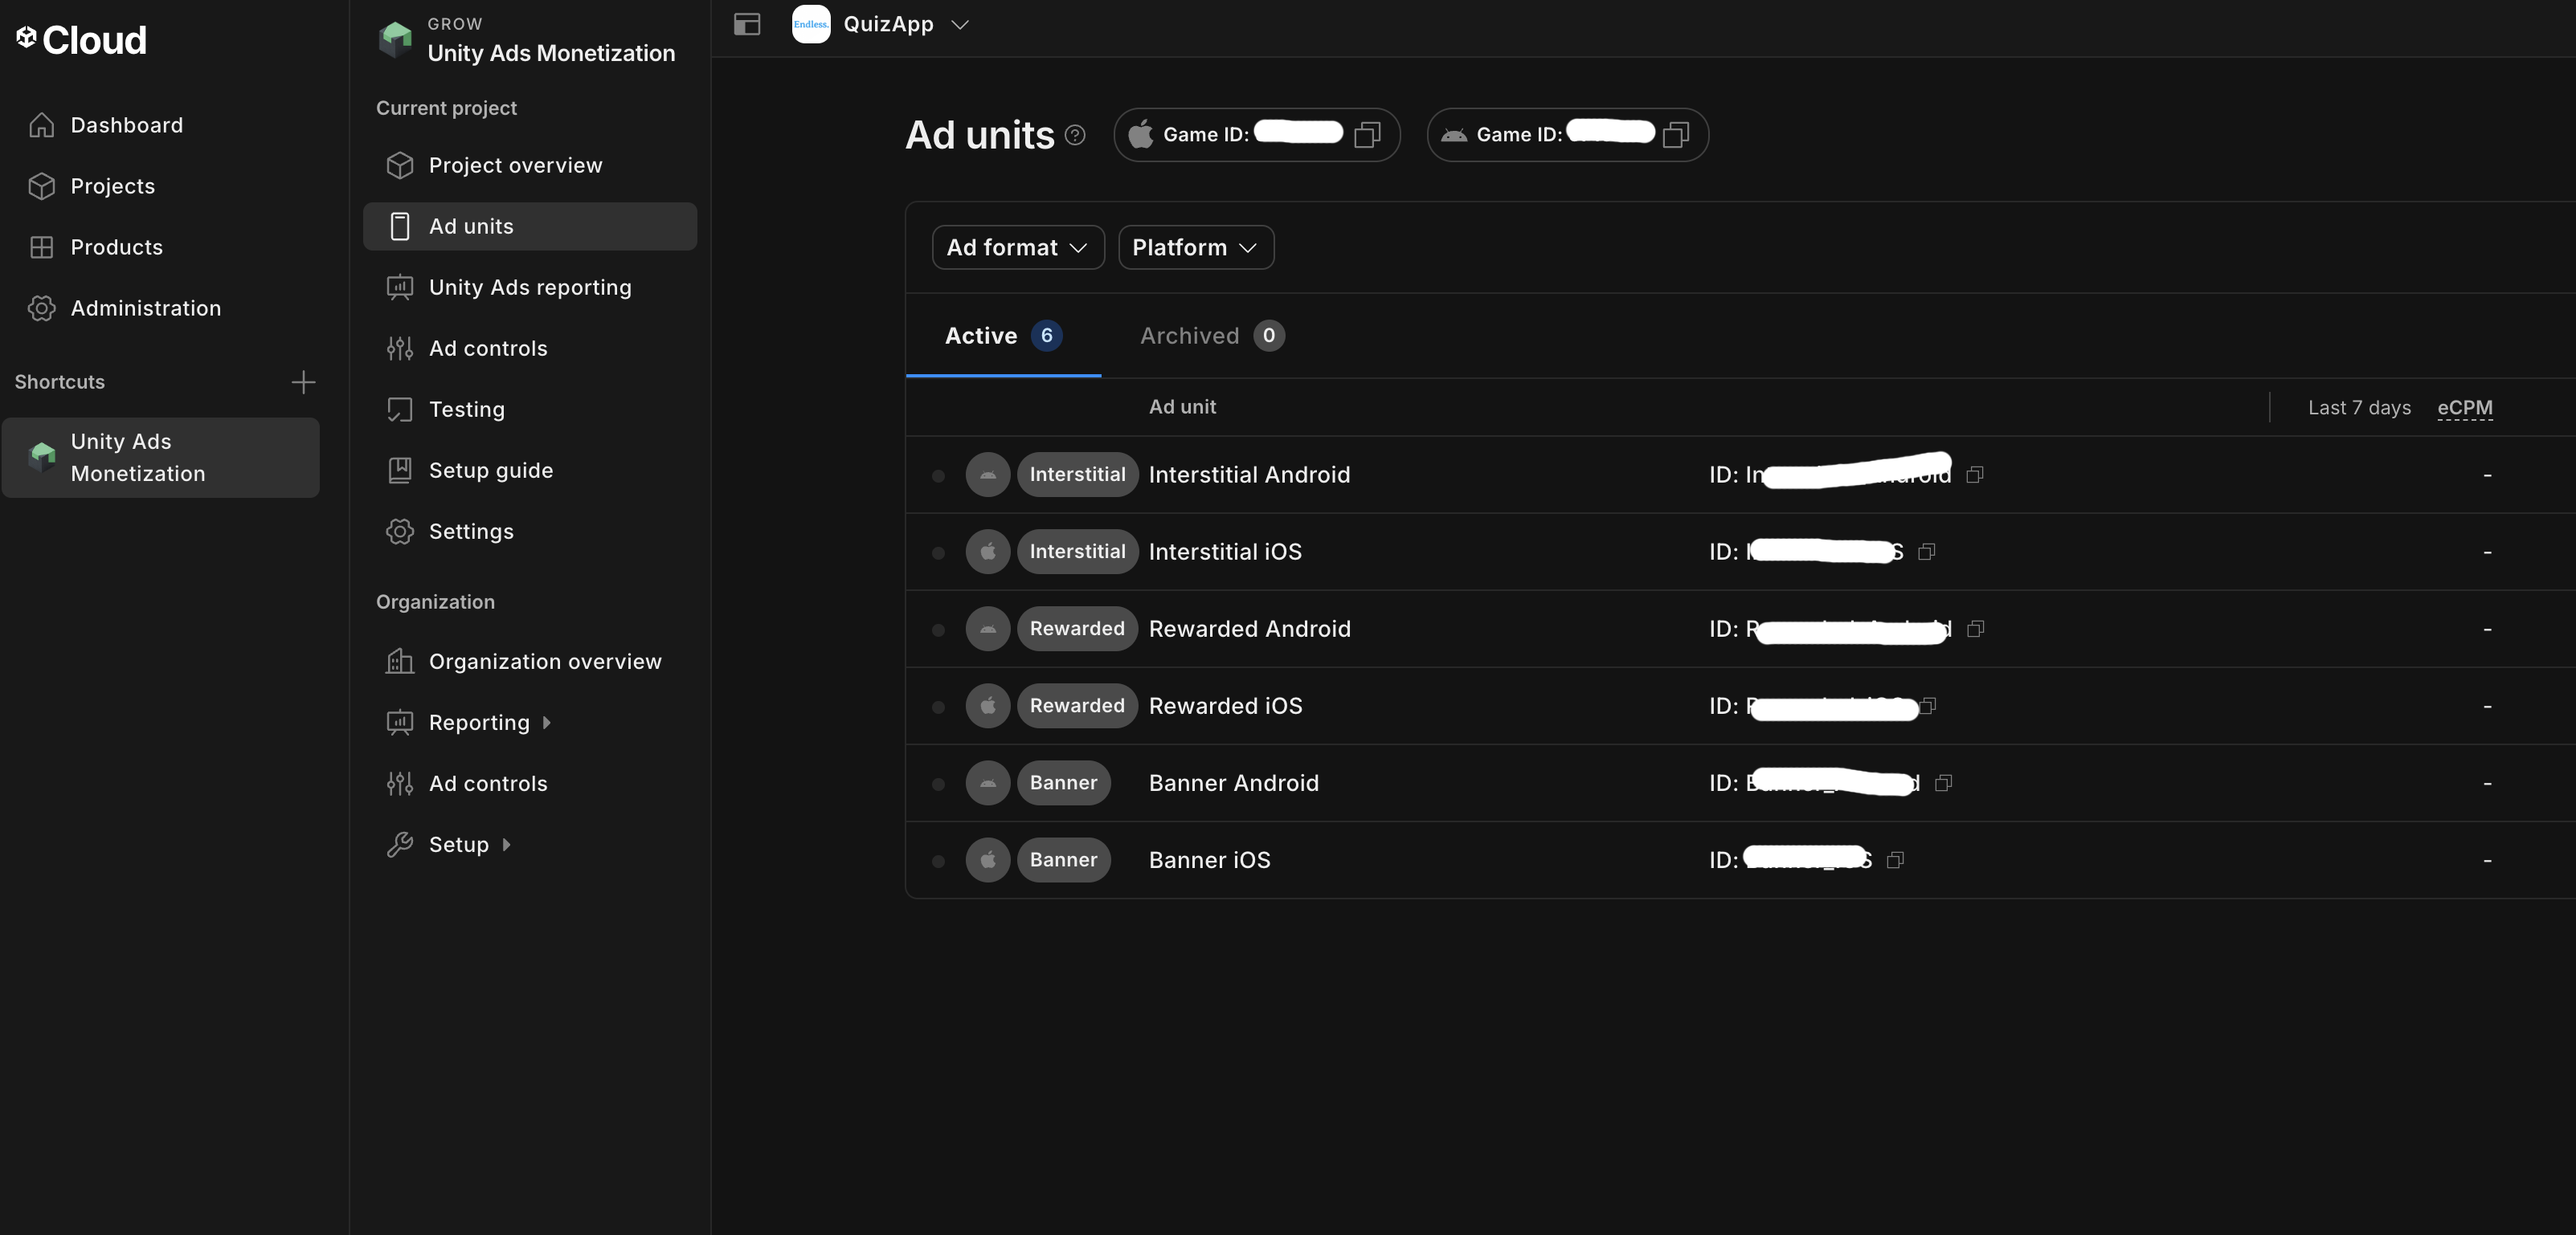Click status dot for Rewarded iOS
Image resolution: width=2576 pixels, height=1235 pixels.
938,707
